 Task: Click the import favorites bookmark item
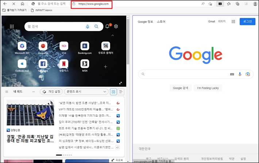coord(15,10)
